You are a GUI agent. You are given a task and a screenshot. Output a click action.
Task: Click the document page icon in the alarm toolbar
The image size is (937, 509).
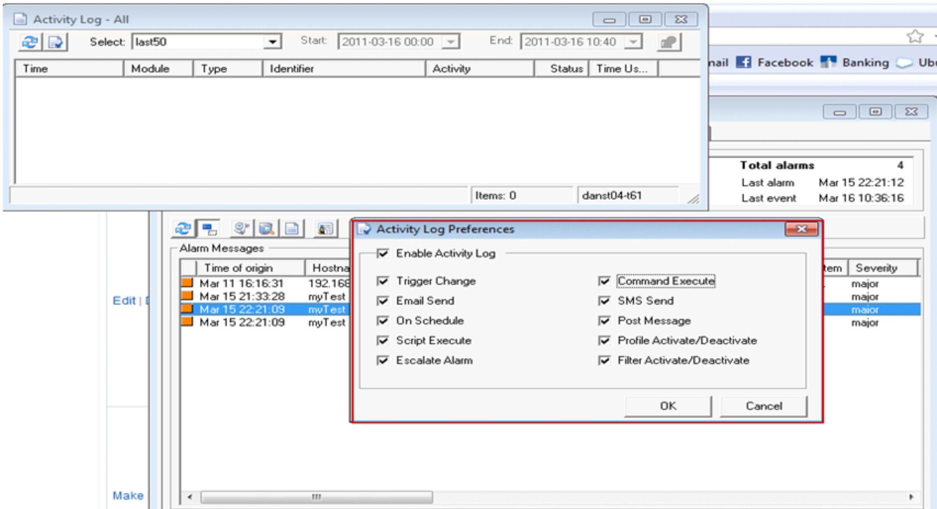(x=292, y=228)
